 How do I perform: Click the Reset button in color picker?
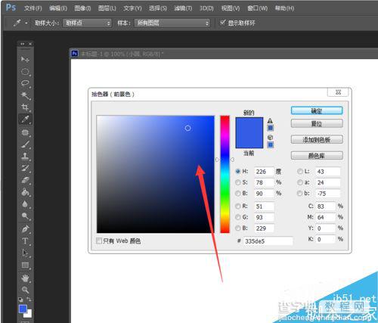click(317, 123)
